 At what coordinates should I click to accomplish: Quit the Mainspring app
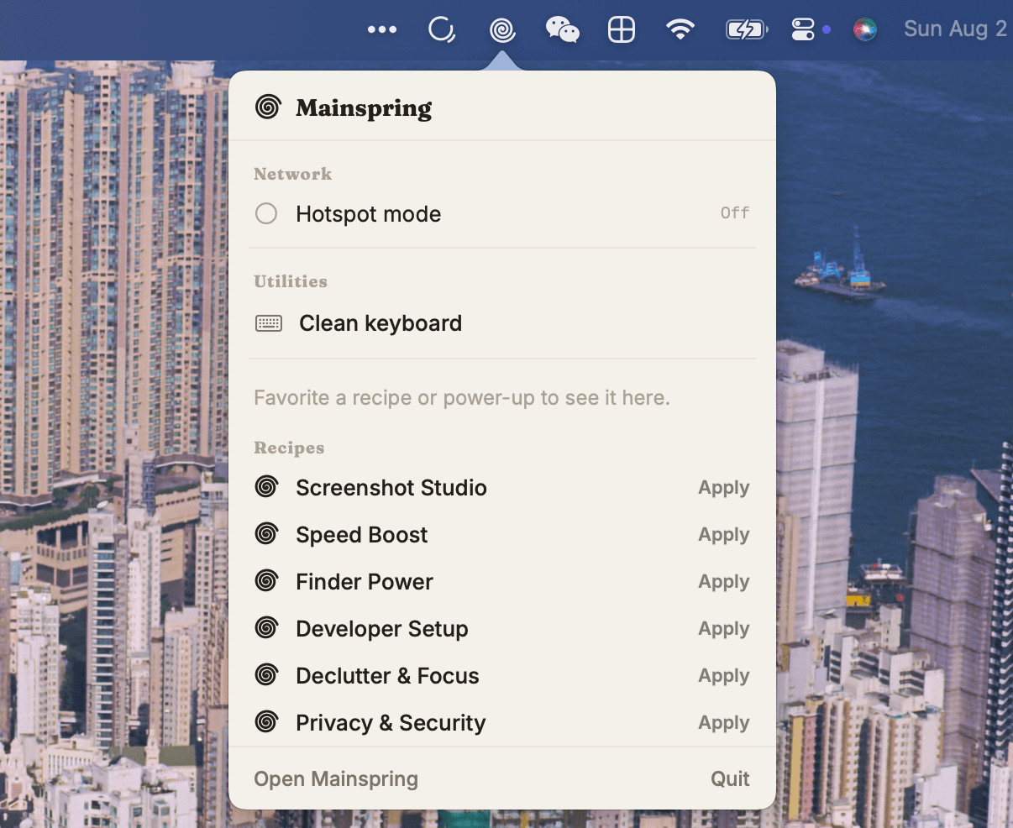point(730,779)
